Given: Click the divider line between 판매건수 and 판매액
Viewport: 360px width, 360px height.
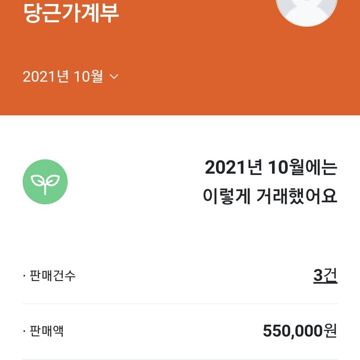Looking at the screenshot, I should pyautogui.click(x=180, y=304).
